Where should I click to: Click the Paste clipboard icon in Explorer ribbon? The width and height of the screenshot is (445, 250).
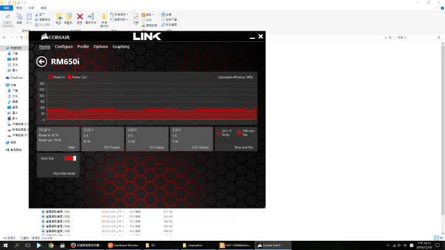[x=29, y=17]
